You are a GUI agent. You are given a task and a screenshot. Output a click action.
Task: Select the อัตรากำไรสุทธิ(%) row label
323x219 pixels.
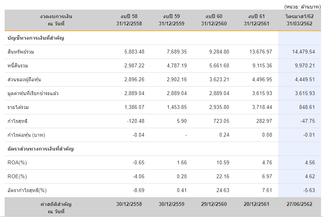point(27,191)
